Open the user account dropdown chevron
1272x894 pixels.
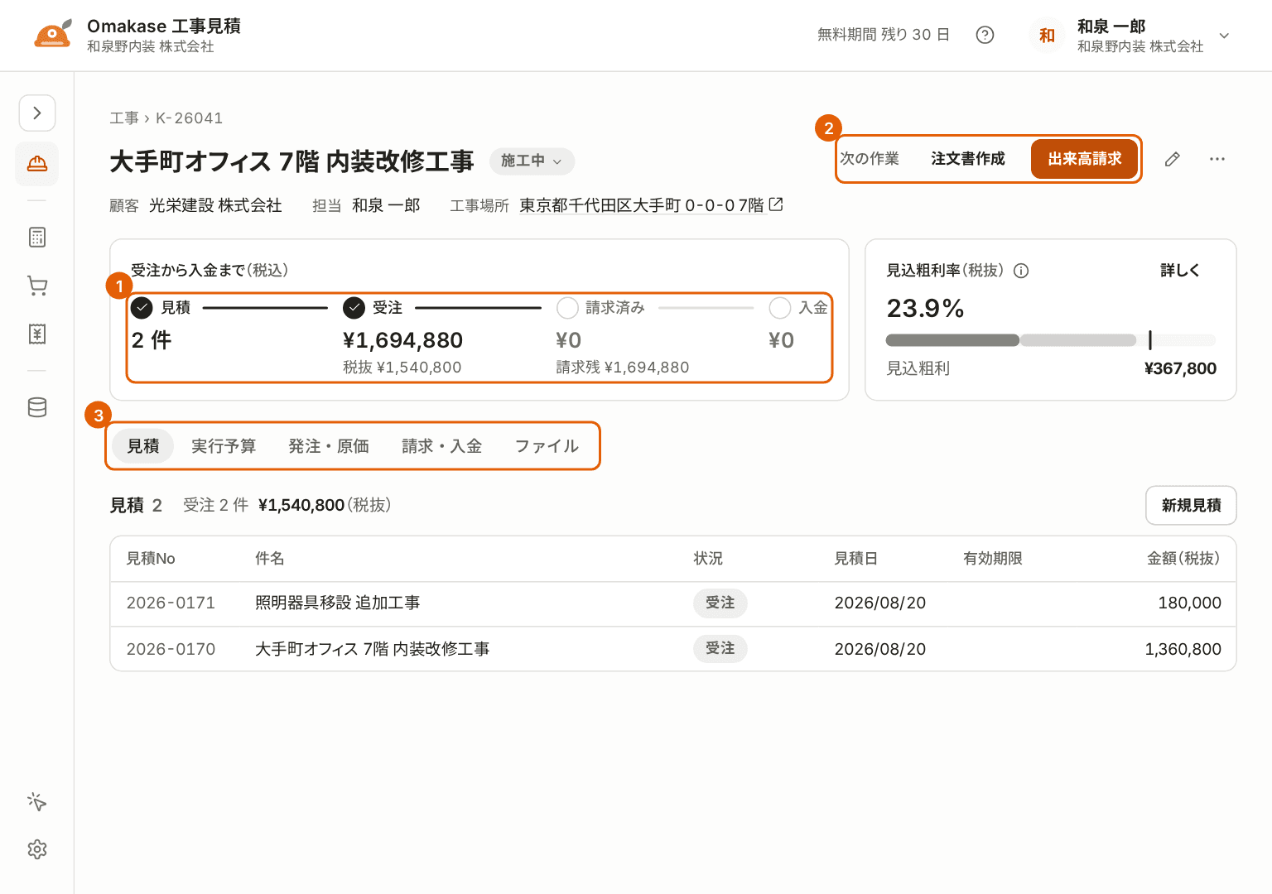click(1224, 36)
